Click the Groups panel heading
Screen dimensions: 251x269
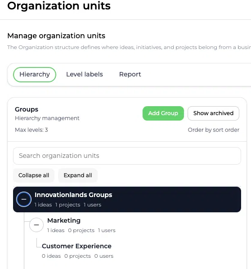(27, 109)
